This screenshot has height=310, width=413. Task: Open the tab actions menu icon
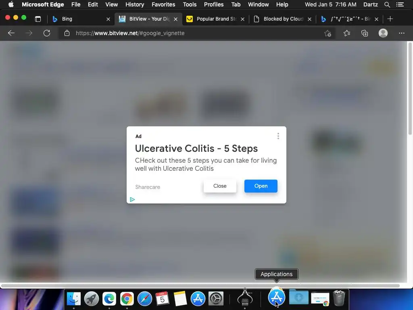(38, 19)
